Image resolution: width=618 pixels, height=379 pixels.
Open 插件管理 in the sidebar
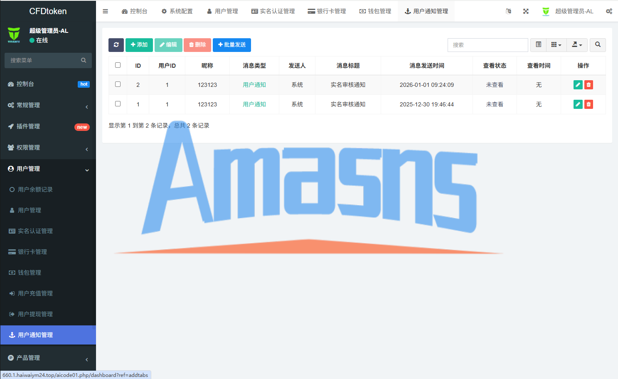click(x=48, y=126)
